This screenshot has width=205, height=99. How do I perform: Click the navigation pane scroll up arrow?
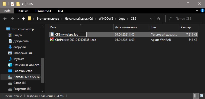pyautogui.click(x=42, y=26)
